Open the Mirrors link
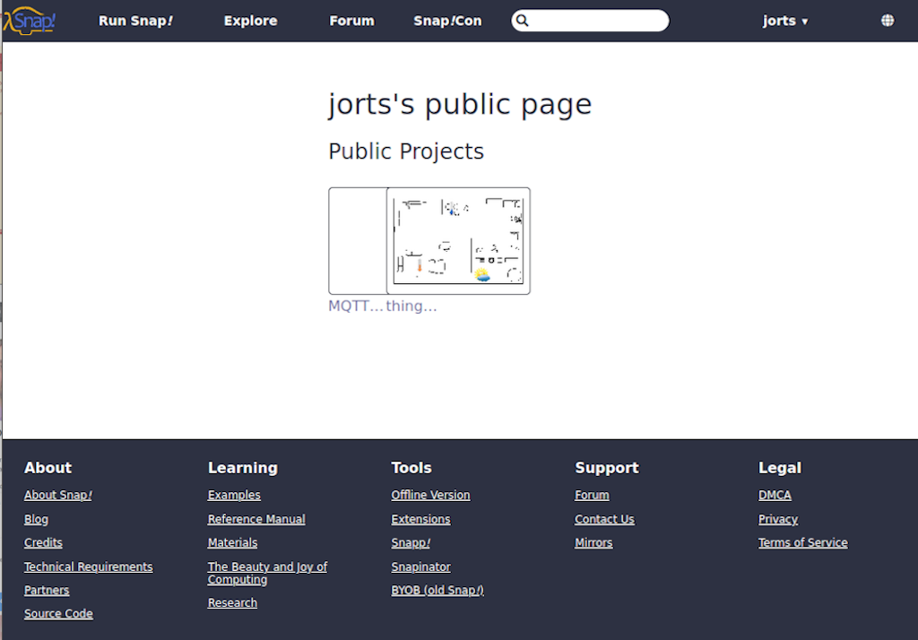918x640 pixels. coord(593,543)
